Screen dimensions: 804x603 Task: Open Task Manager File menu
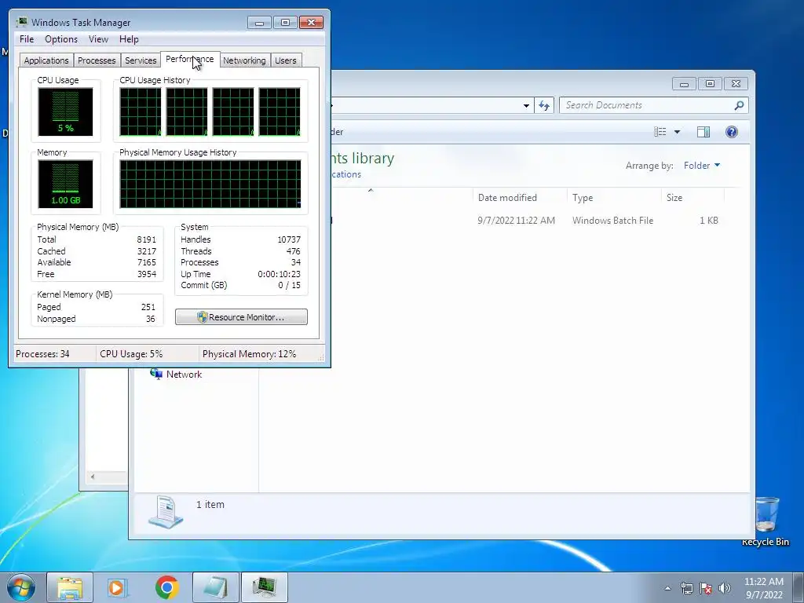27,39
